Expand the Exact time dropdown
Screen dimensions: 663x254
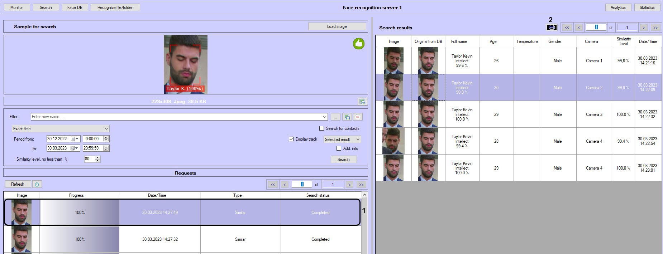tap(106, 129)
